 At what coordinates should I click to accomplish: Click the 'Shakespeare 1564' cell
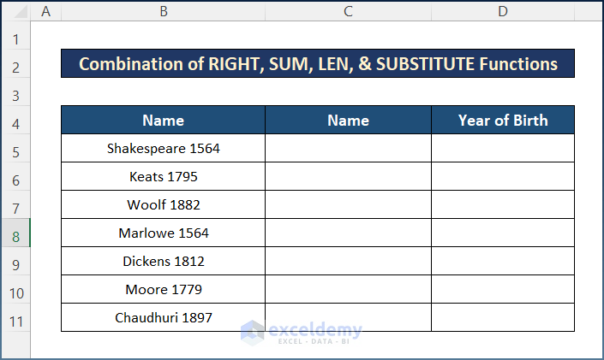coord(163,148)
